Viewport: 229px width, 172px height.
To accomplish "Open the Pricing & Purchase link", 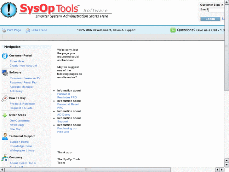I will (22, 104).
